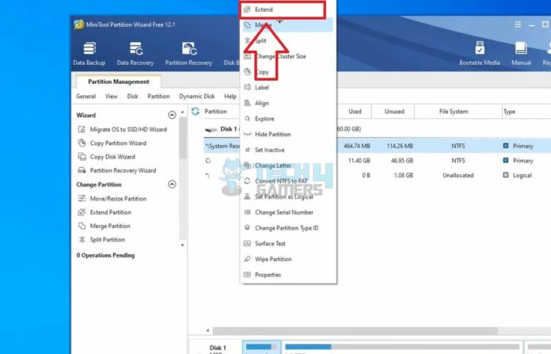
Task: Start the Copy Partition Wizard
Action: [112, 143]
